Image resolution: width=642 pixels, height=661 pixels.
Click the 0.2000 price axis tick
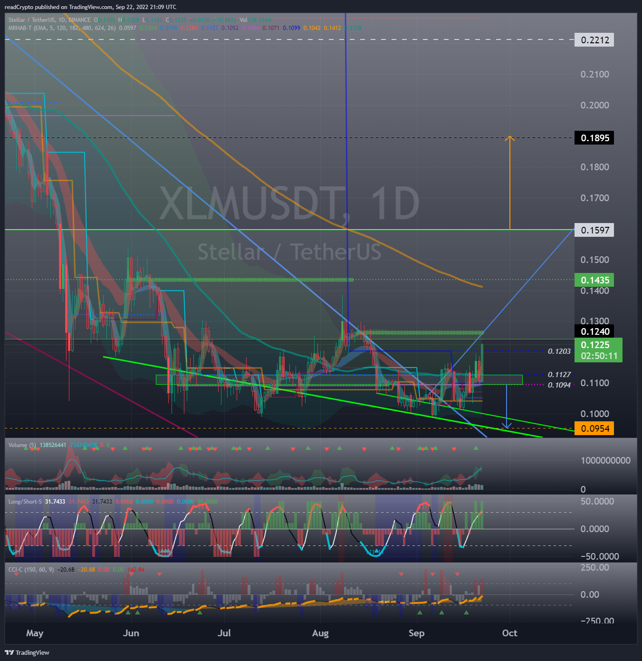coord(594,105)
